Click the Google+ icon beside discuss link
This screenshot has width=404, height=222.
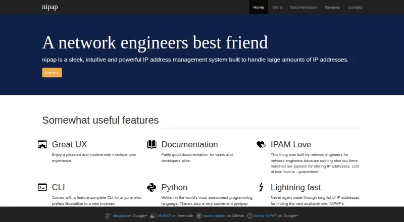108,216
